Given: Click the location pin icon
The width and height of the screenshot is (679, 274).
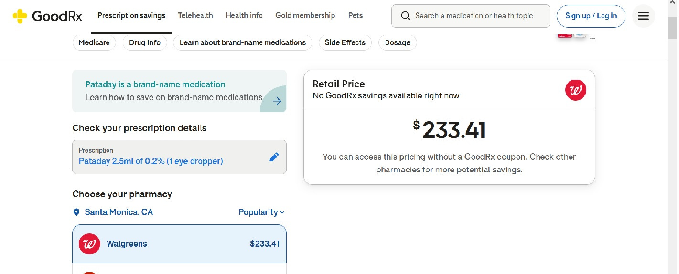Looking at the screenshot, I should click(76, 212).
